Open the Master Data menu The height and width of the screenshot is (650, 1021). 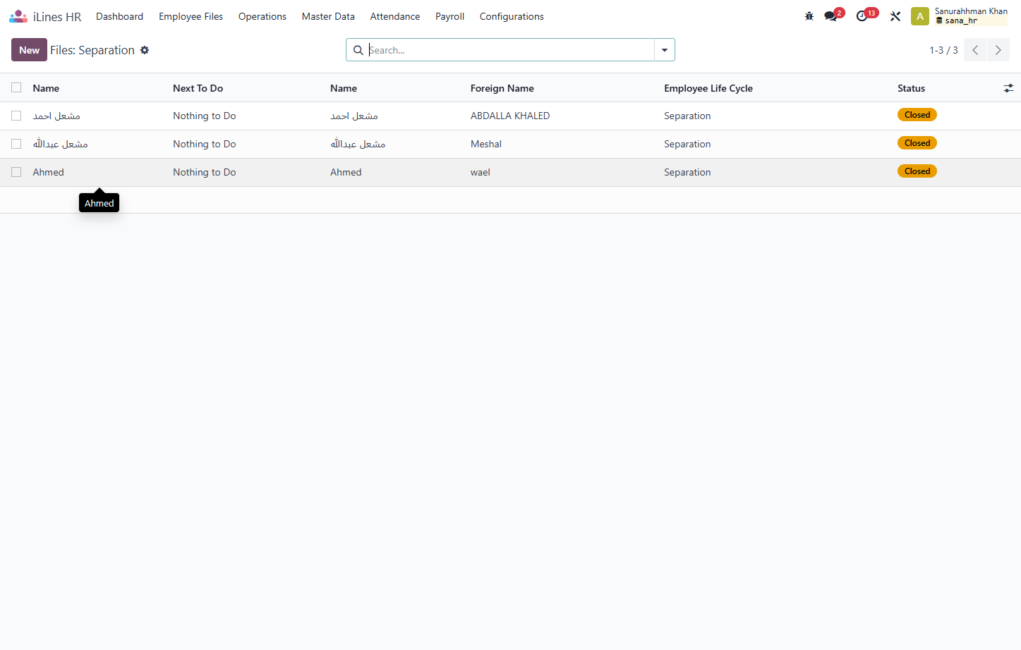[x=328, y=16]
